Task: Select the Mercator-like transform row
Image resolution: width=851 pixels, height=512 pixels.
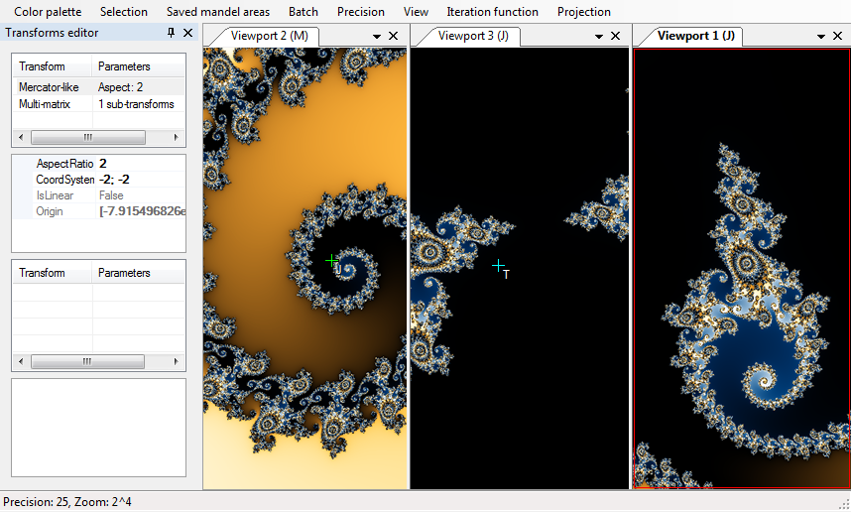Action: [x=50, y=87]
